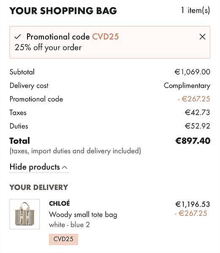
Task: Click the 1 item(s) count
Action: (x=195, y=10)
